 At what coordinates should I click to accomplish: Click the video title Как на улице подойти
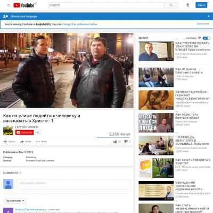coord(42,118)
